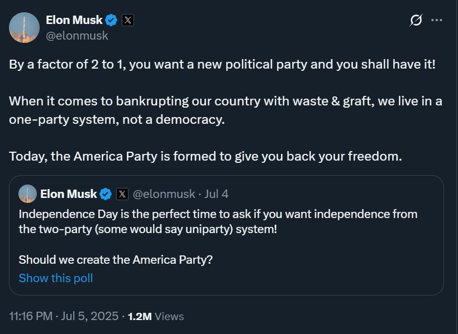Click the main post text about America Party formed

[206, 156]
